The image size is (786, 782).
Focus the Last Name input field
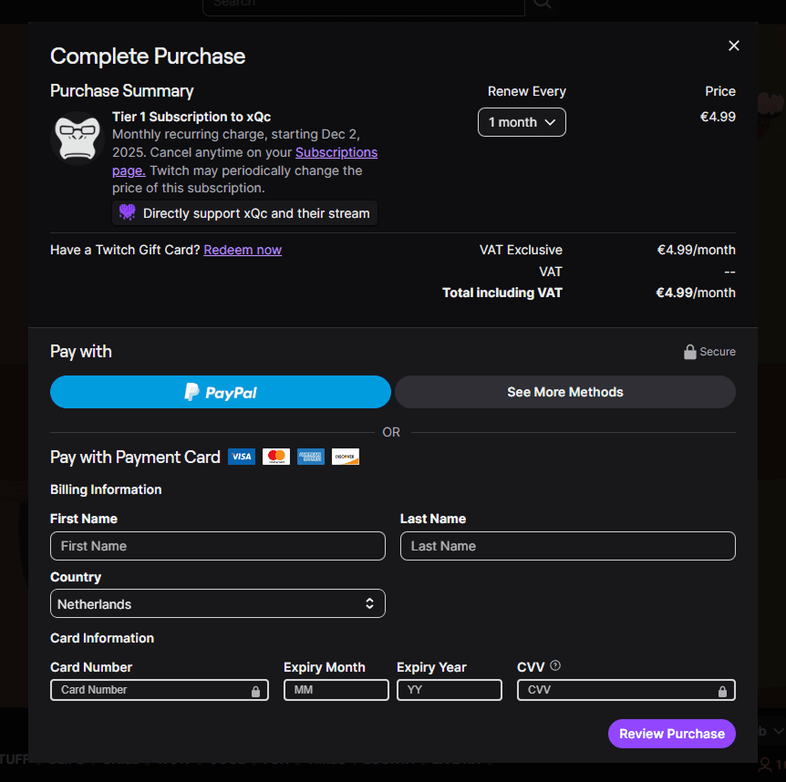click(567, 546)
